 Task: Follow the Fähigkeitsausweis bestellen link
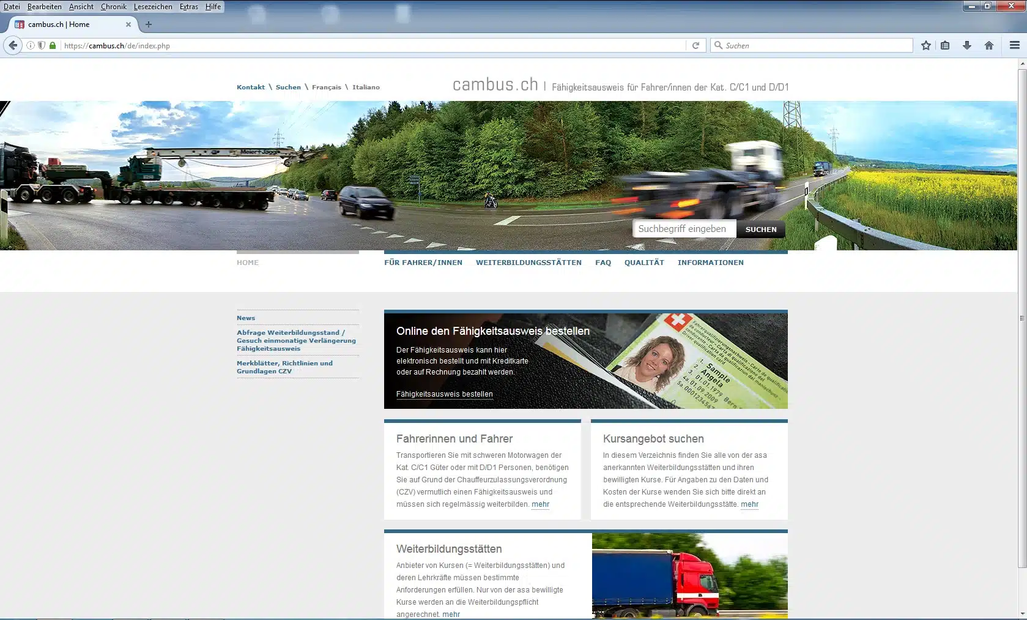(x=444, y=394)
